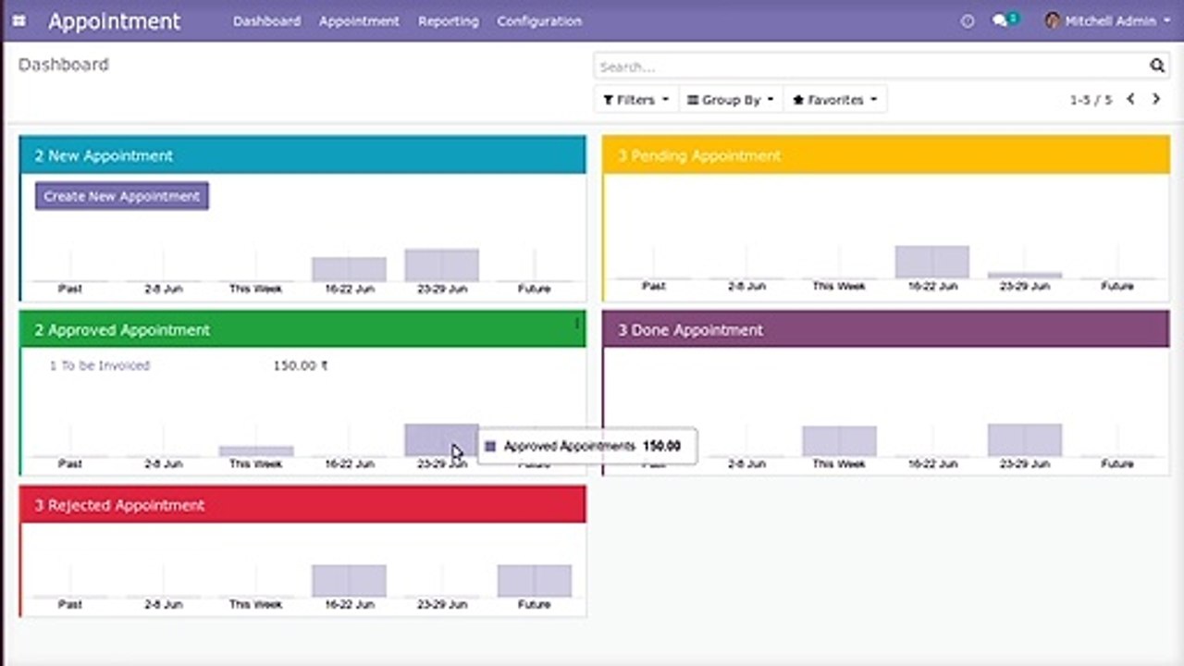Open the activities clock icon
1184x666 pixels.
click(x=968, y=20)
